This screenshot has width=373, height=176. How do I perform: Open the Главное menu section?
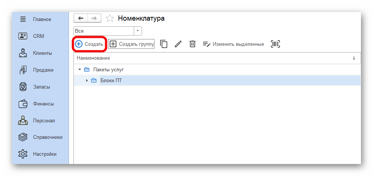[42, 20]
